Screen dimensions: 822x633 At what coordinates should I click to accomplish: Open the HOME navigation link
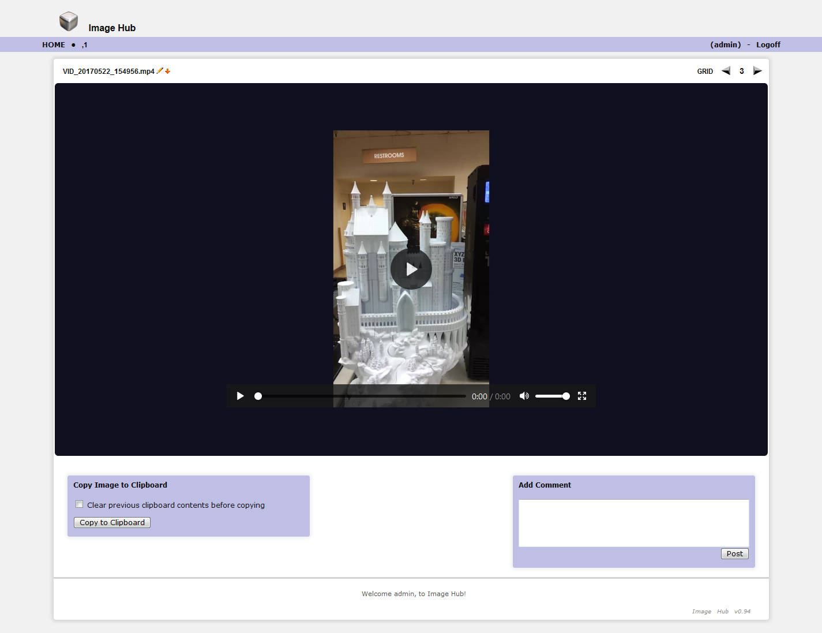54,44
